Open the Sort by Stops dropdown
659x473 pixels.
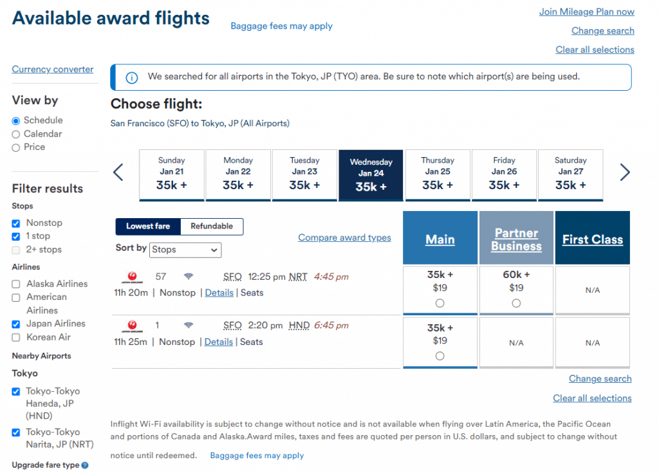185,250
